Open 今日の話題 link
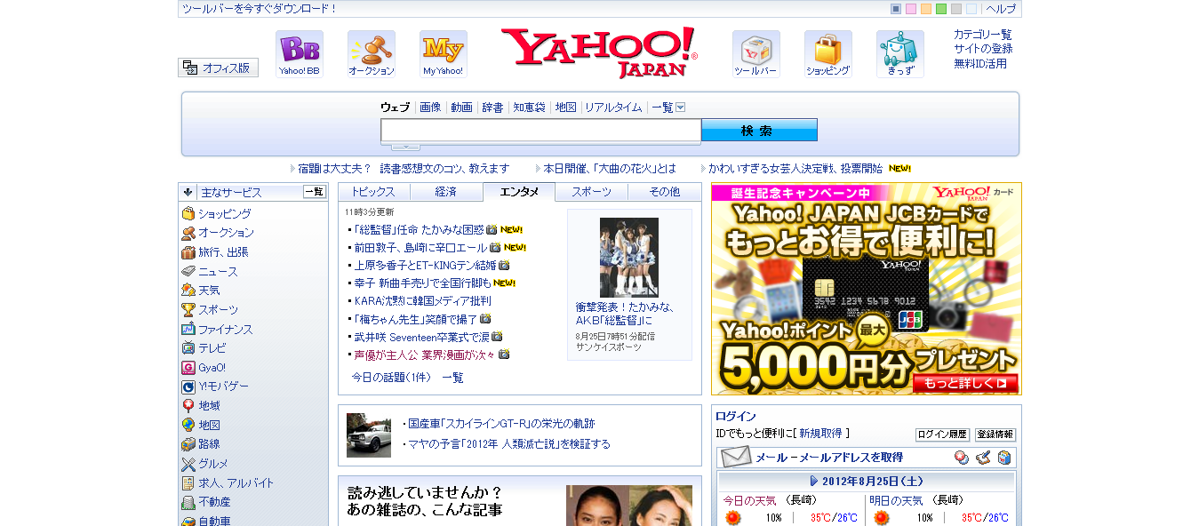The height and width of the screenshot is (526, 1199). tap(391, 378)
